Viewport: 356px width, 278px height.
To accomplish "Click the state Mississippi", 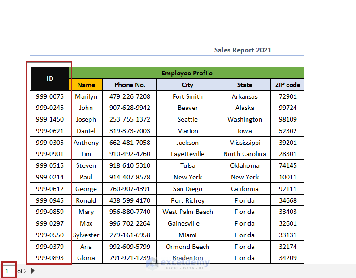I will (244, 143).
